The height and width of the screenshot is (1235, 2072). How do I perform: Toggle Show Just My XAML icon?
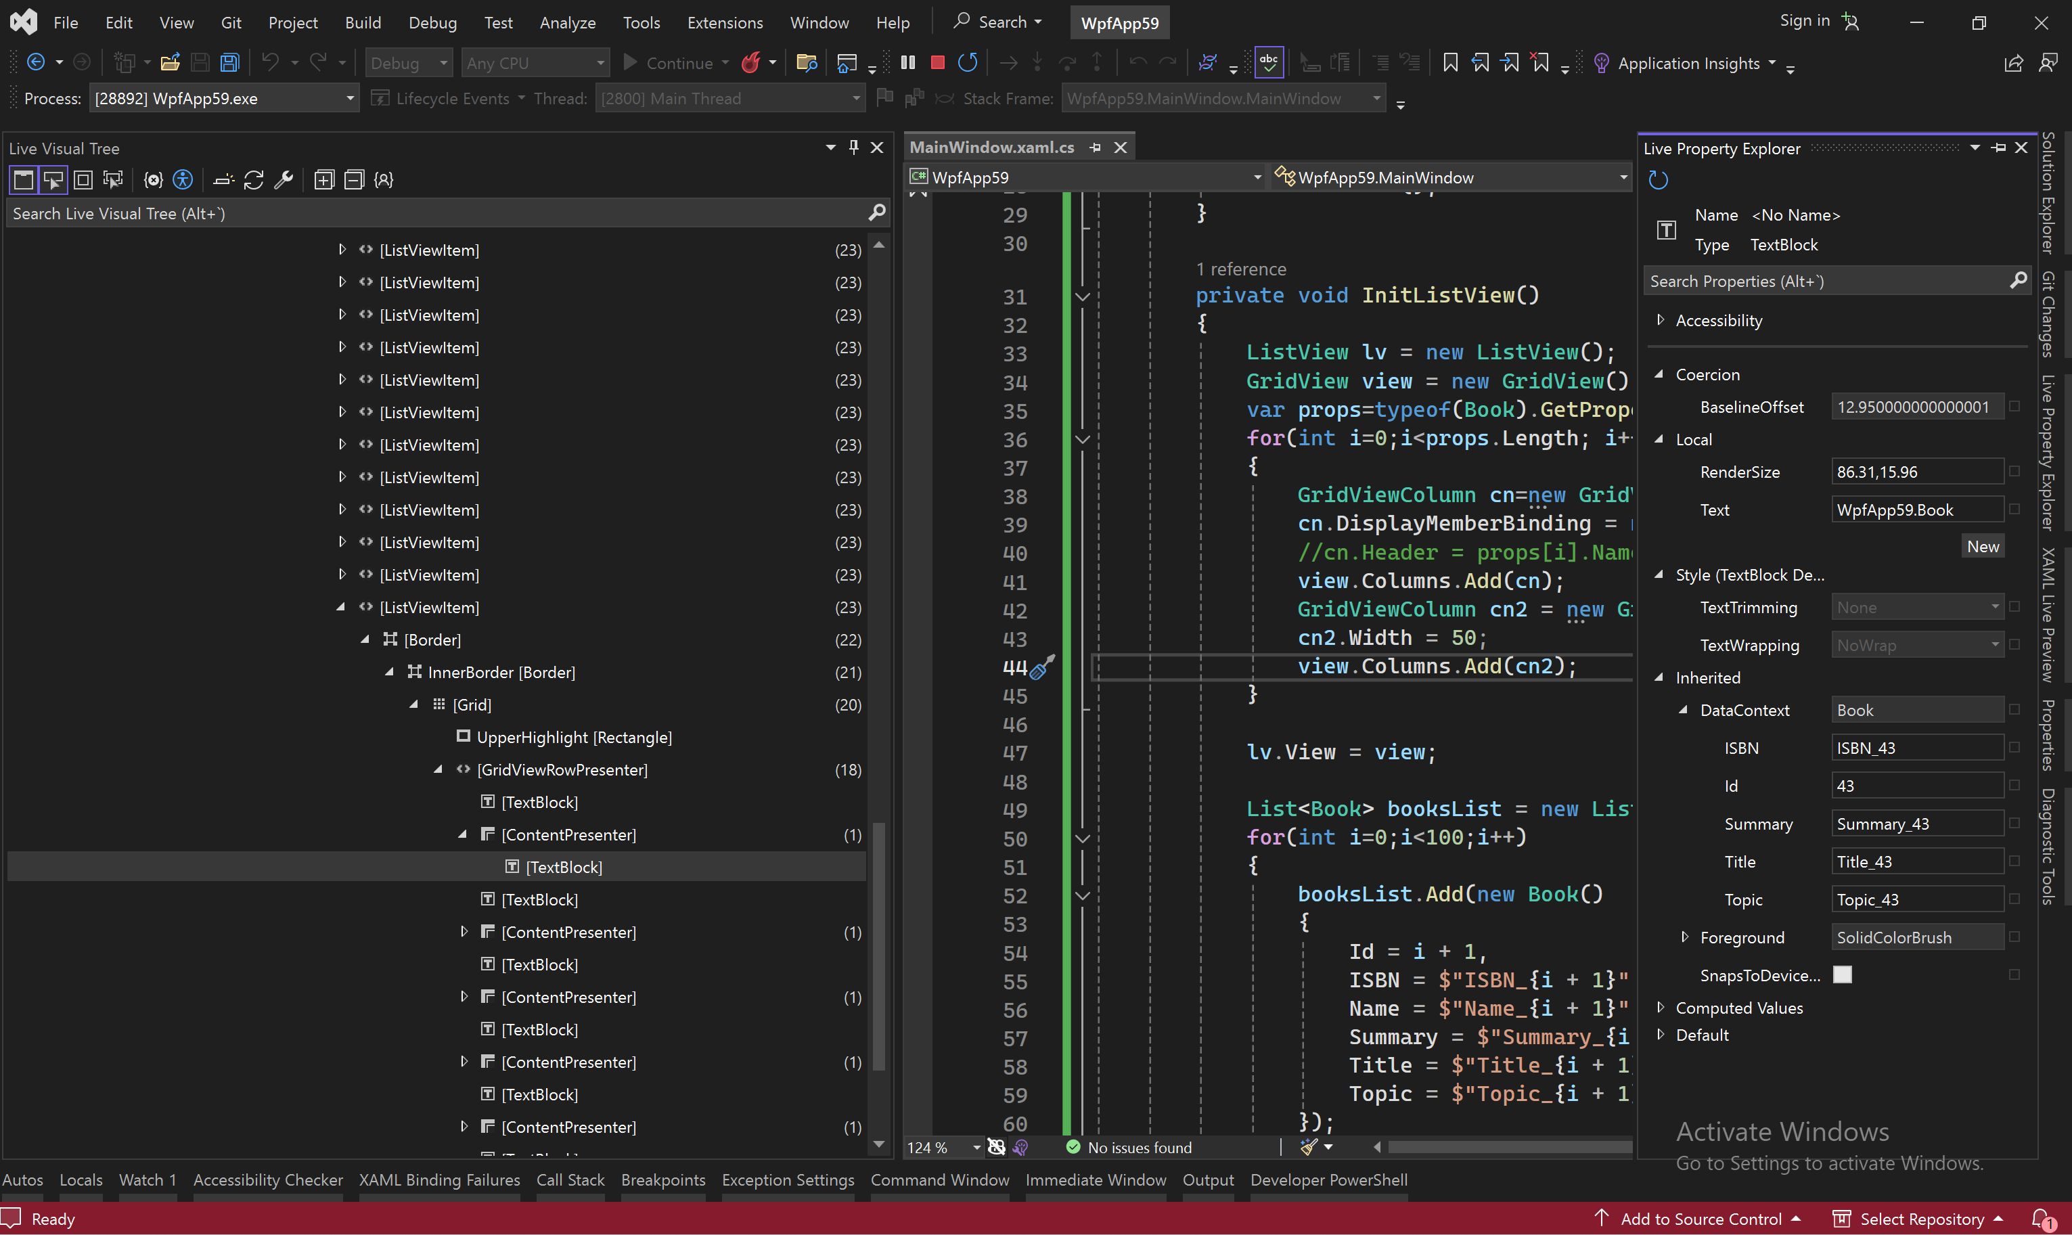(x=384, y=179)
